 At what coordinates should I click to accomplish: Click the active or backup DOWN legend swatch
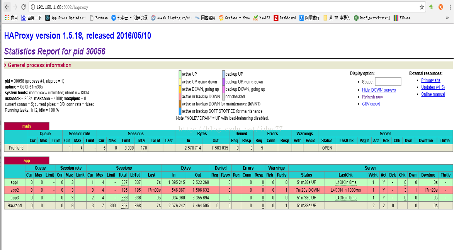click(180, 97)
